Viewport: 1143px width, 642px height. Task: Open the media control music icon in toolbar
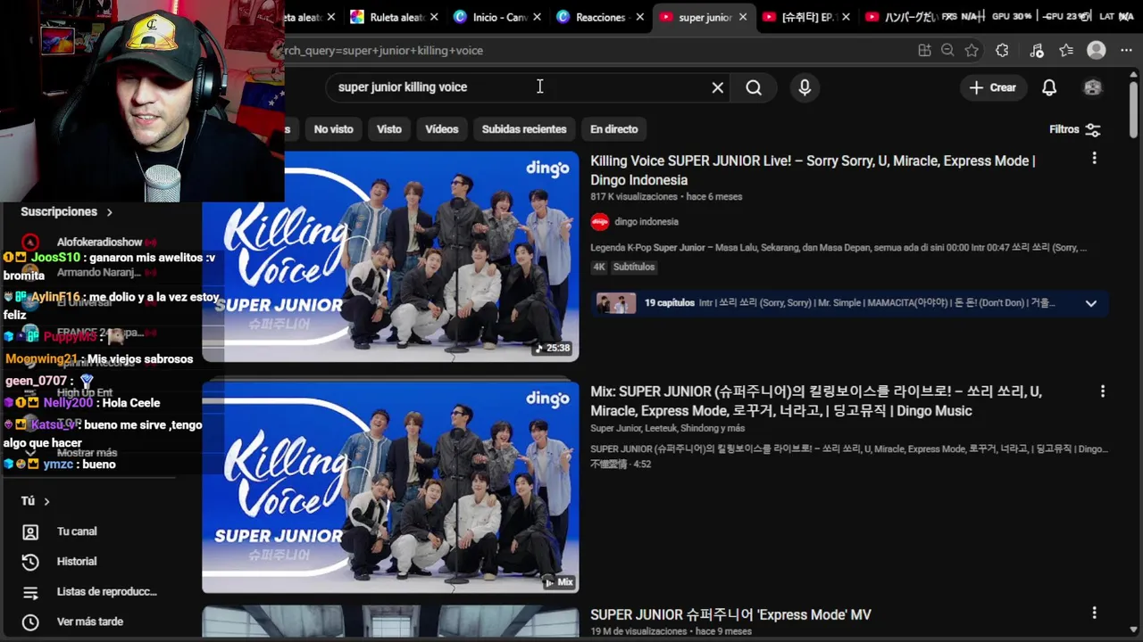click(x=1036, y=51)
